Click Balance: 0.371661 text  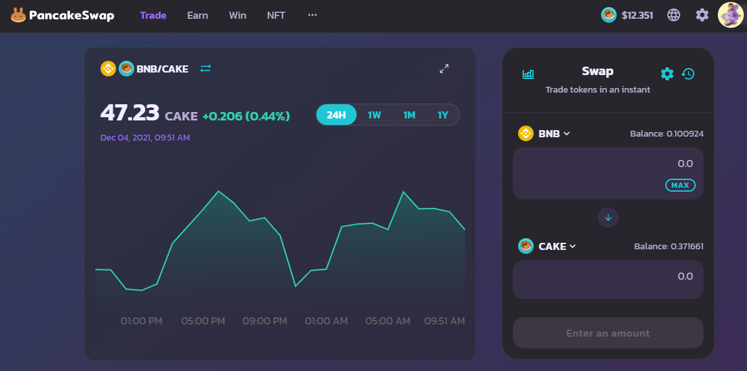669,247
